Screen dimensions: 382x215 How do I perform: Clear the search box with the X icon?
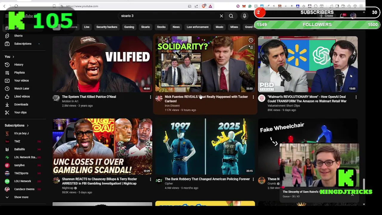pos(221,16)
